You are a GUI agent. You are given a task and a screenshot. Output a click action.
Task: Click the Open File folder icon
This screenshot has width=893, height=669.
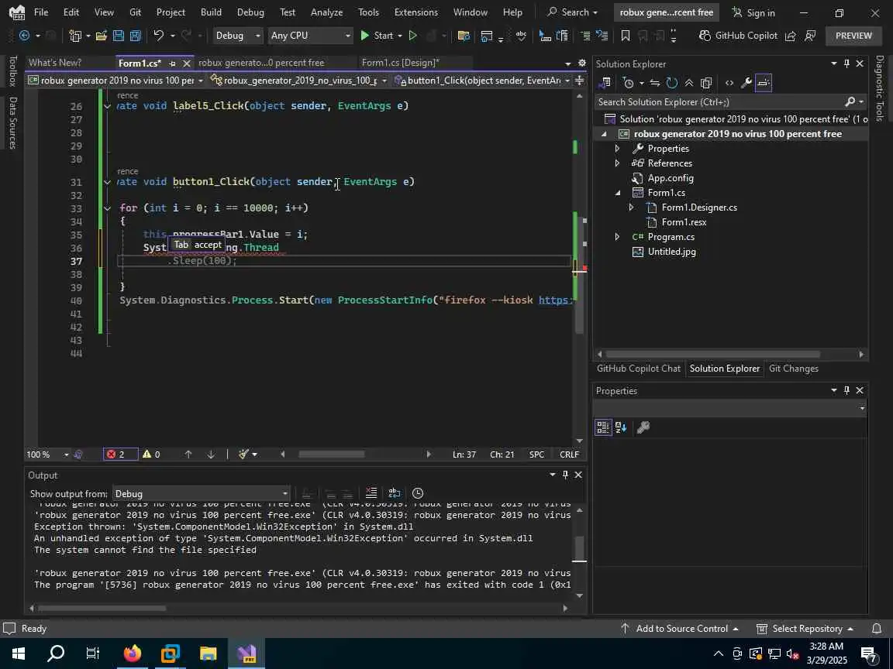point(102,36)
